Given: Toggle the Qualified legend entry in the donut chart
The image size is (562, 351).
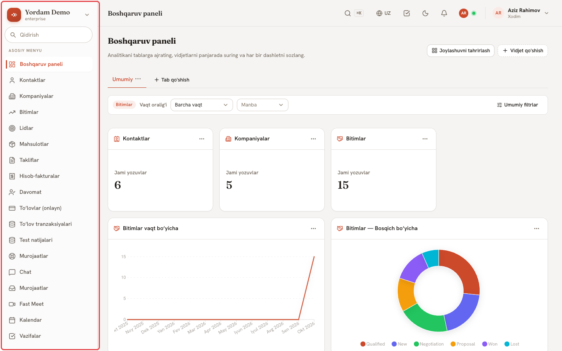Looking at the screenshot, I should [373, 344].
